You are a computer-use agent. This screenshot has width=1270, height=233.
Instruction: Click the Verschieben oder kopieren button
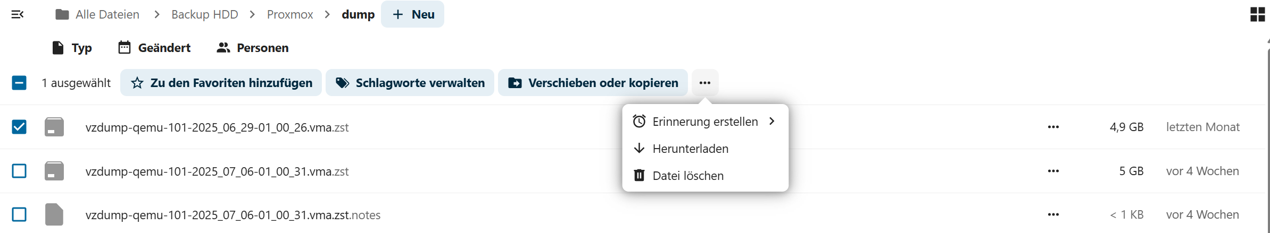click(x=593, y=83)
